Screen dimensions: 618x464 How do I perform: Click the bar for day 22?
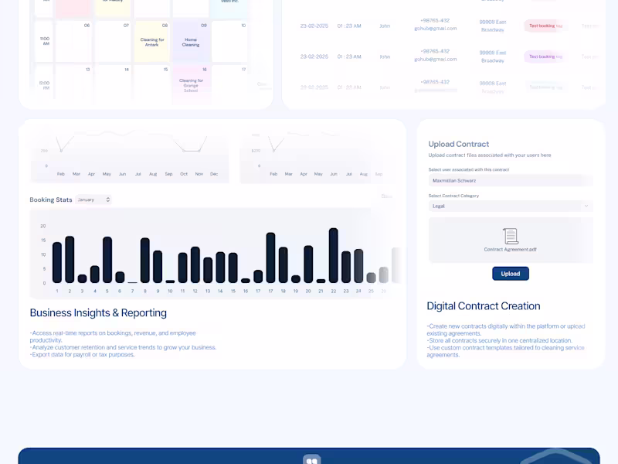coord(334,255)
